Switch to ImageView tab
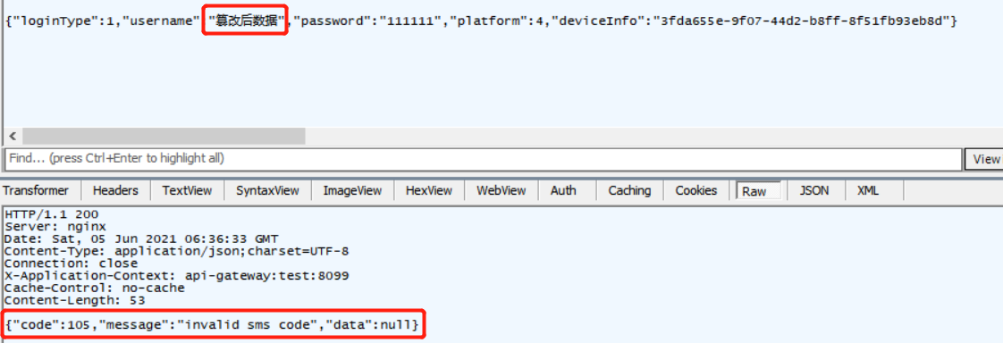This screenshot has height=343, width=1003. click(352, 190)
